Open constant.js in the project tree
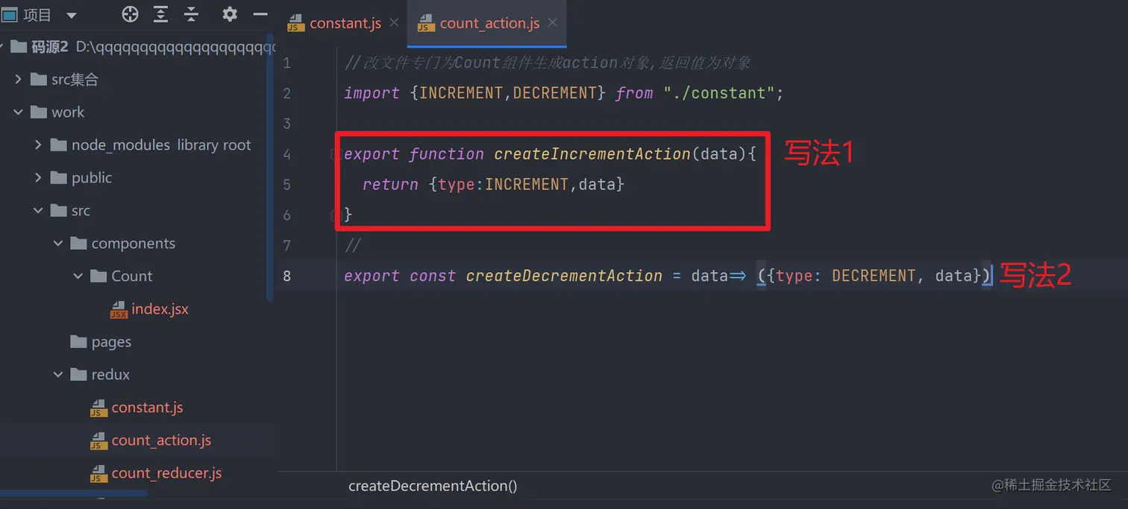Image resolution: width=1128 pixels, height=509 pixels. tap(147, 407)
